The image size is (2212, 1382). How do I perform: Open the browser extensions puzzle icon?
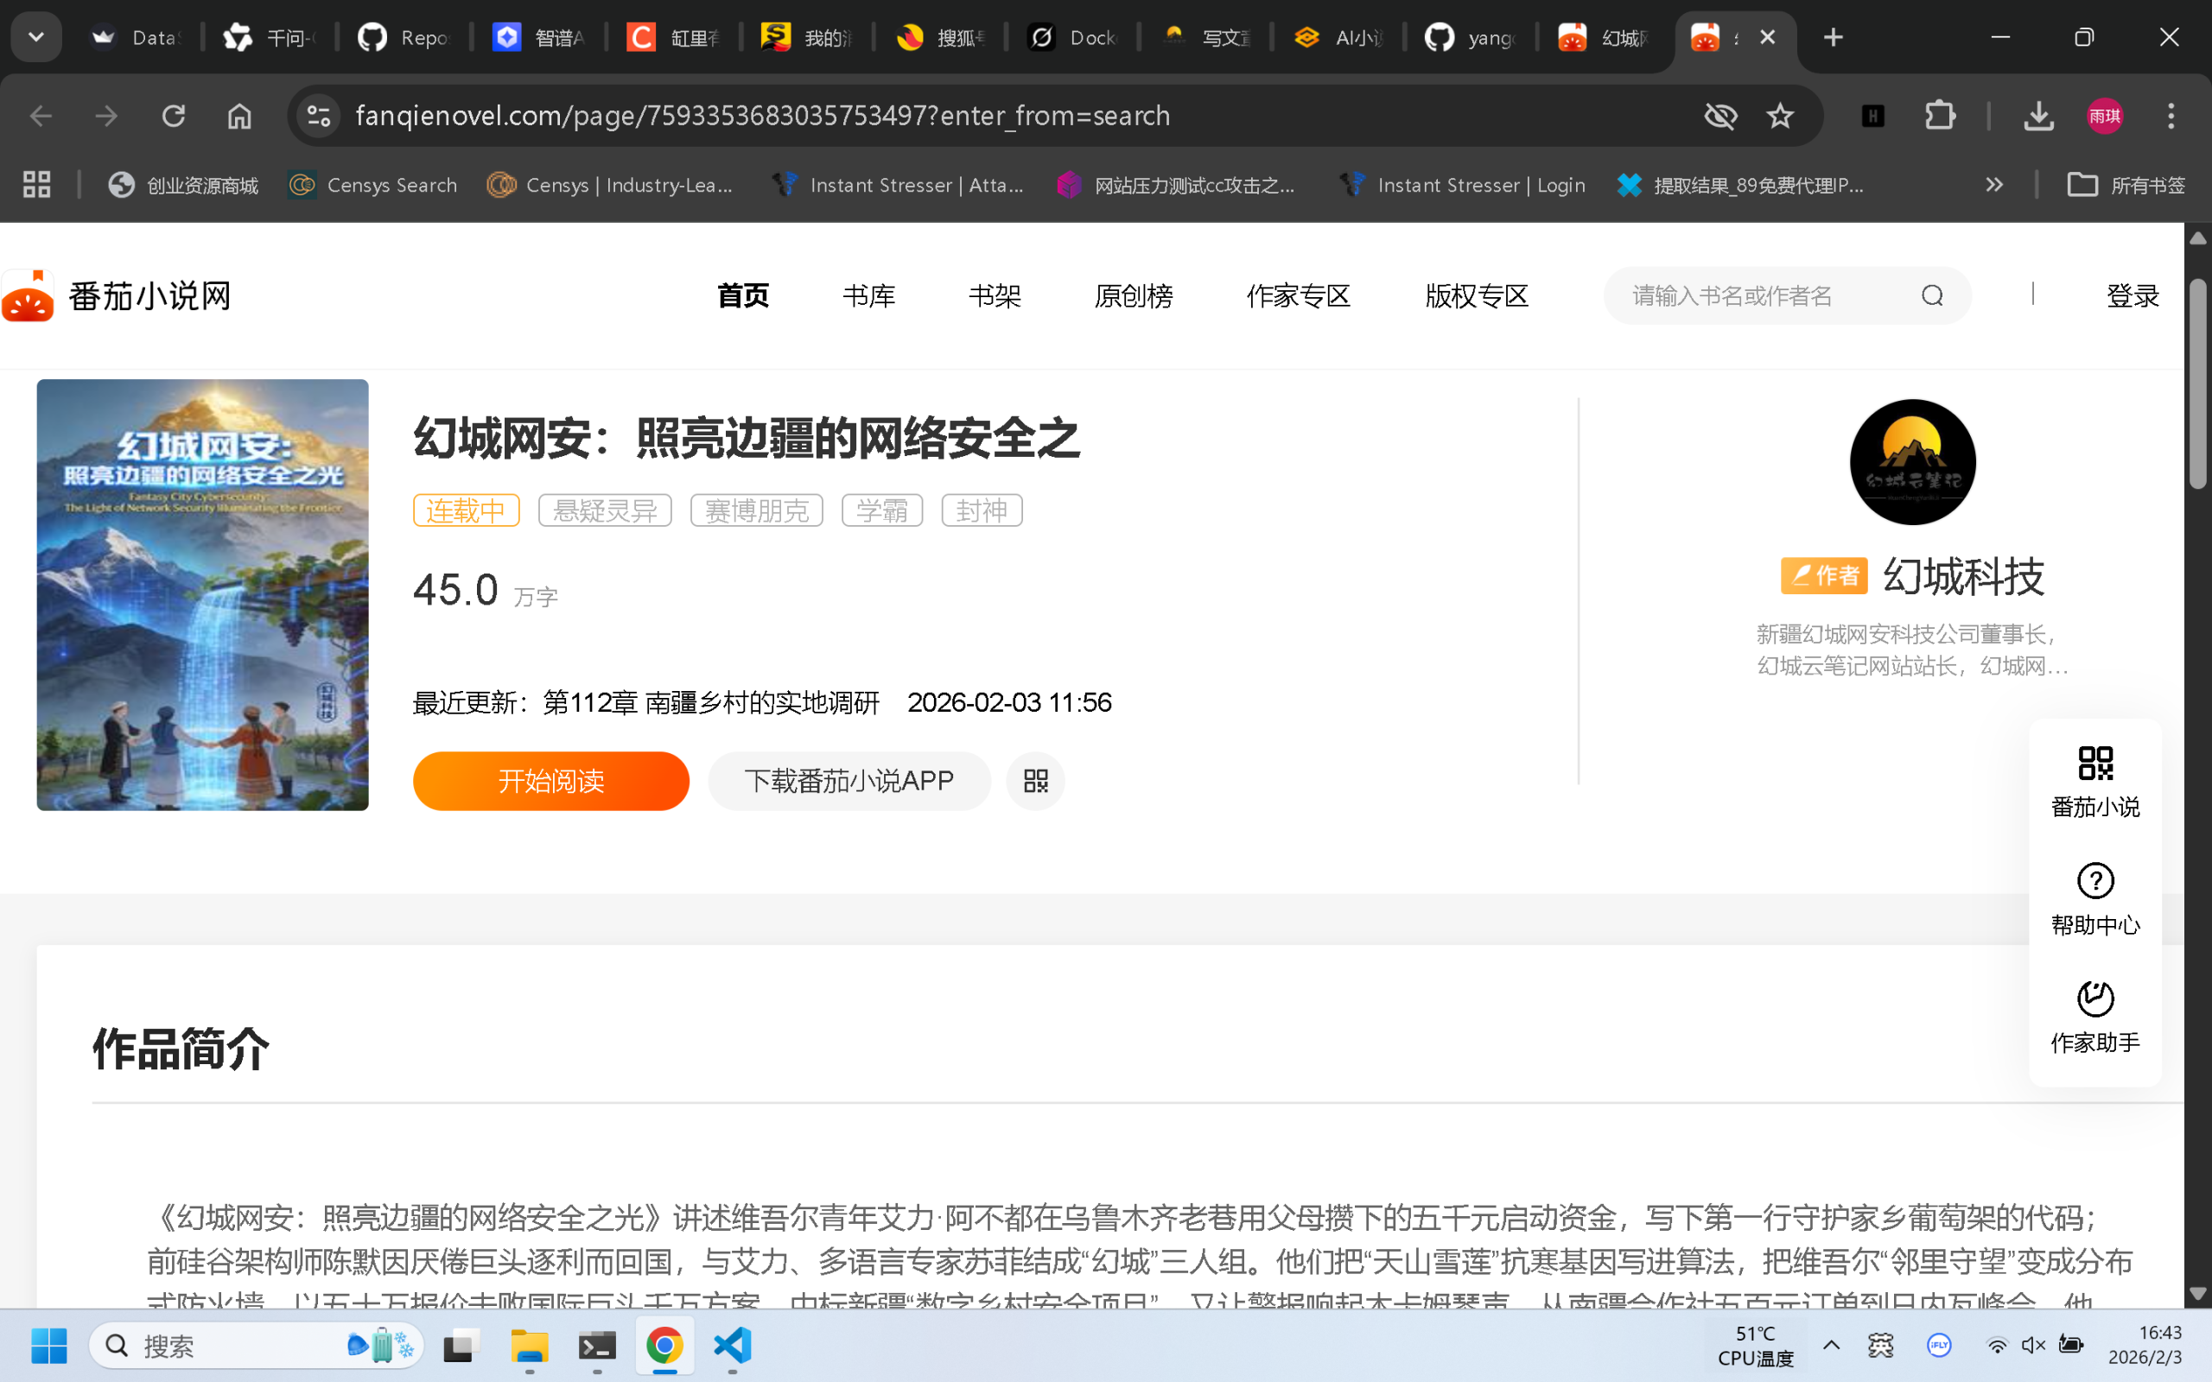point(1940,115)
